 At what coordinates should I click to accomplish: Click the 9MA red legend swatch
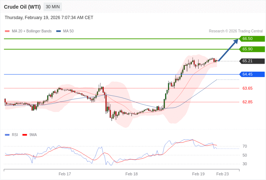click(x=25, y=135)
